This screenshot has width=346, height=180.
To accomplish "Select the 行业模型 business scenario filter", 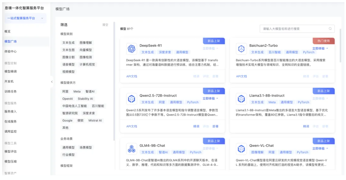I will point(68,155).
